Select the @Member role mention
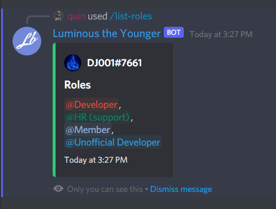The image size is (276, 209). (88, 130)
